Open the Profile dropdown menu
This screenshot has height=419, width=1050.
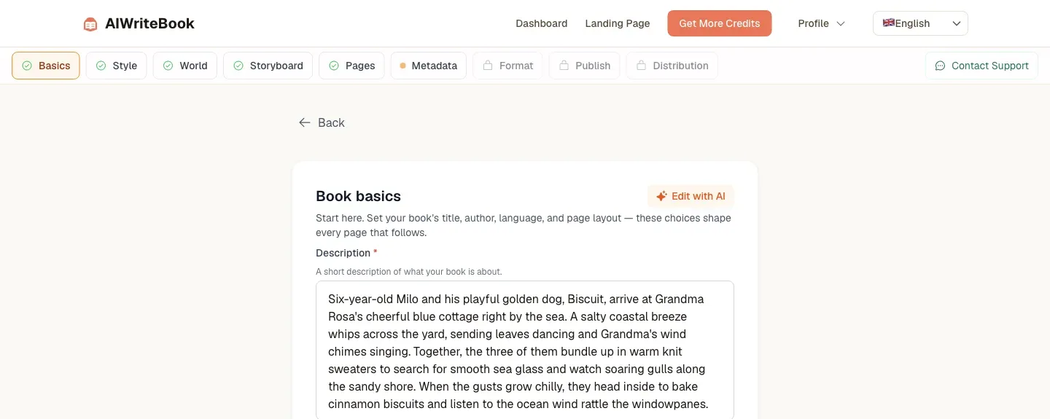[x=821, y=23]
